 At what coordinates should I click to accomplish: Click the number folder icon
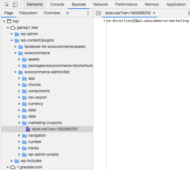(25, 142)
